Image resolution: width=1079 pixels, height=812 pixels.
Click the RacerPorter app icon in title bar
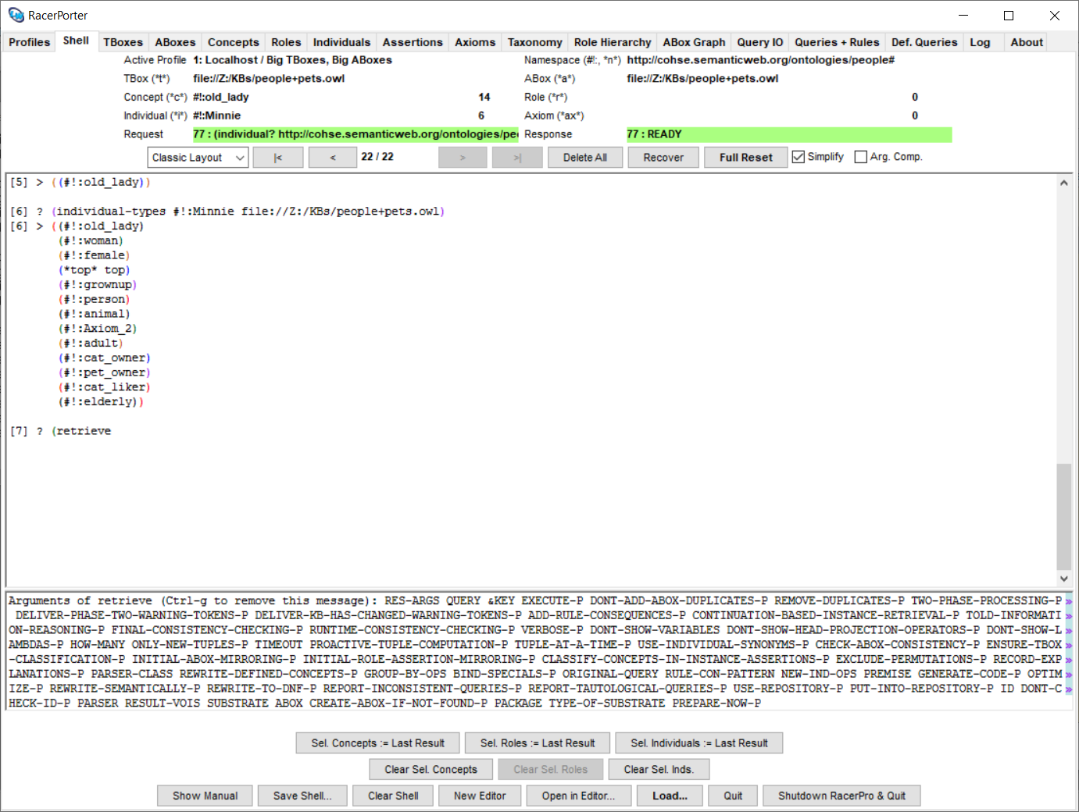pyautogui.click(x=16, y=15)
